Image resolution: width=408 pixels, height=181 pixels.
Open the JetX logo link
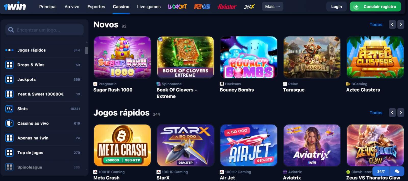[249, 7]
